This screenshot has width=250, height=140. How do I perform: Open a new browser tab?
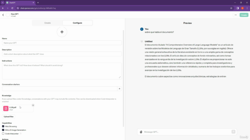point(38,3)
